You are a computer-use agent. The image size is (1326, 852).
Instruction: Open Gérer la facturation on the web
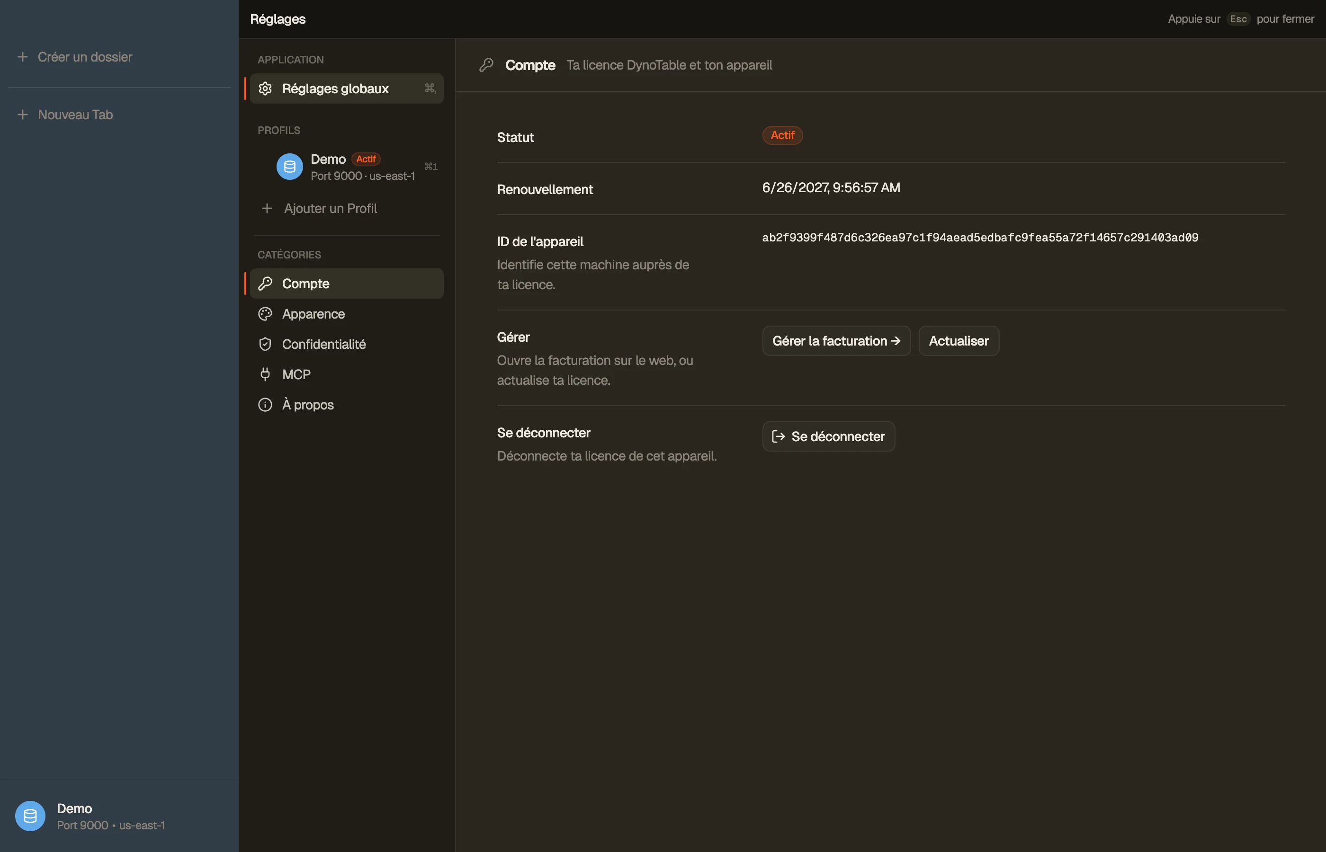[836, 341]
